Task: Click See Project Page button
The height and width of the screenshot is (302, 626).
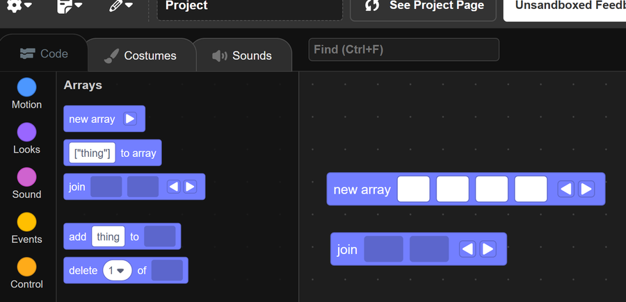Action: [x=424, y=6]
